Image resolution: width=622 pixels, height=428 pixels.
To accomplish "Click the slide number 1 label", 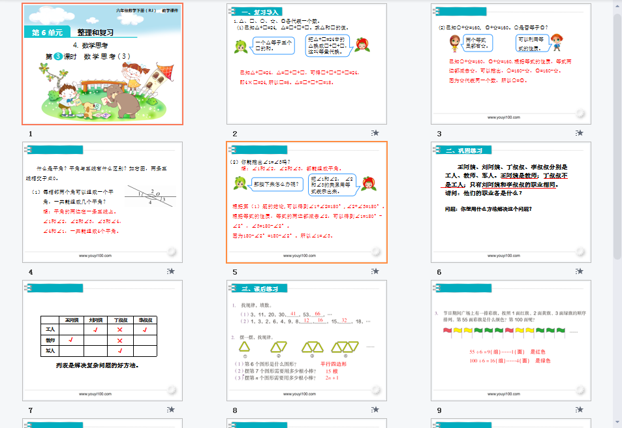I will click(31, 134).
